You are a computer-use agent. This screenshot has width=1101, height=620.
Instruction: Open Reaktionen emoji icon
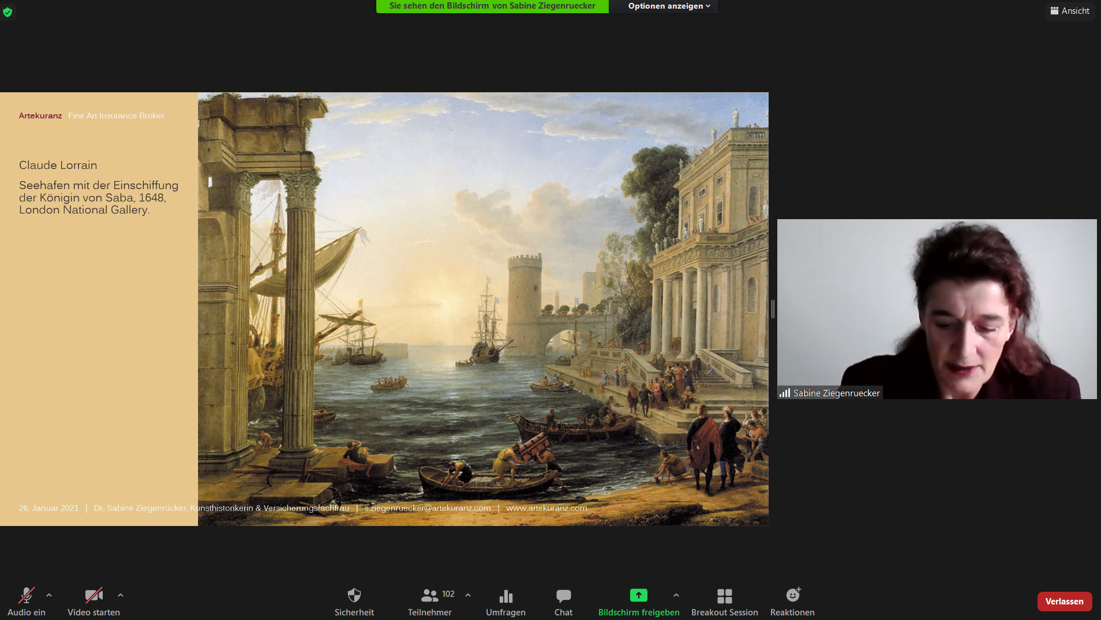pyautogui.click(x=793, y=595)
